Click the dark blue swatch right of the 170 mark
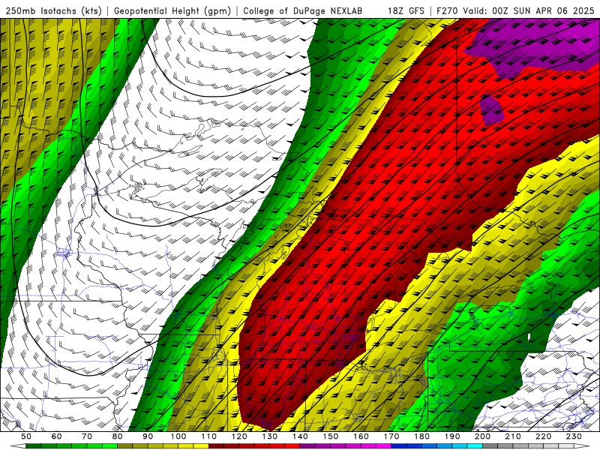The width and height of the screenshot is (600, 450). point(399,446)
